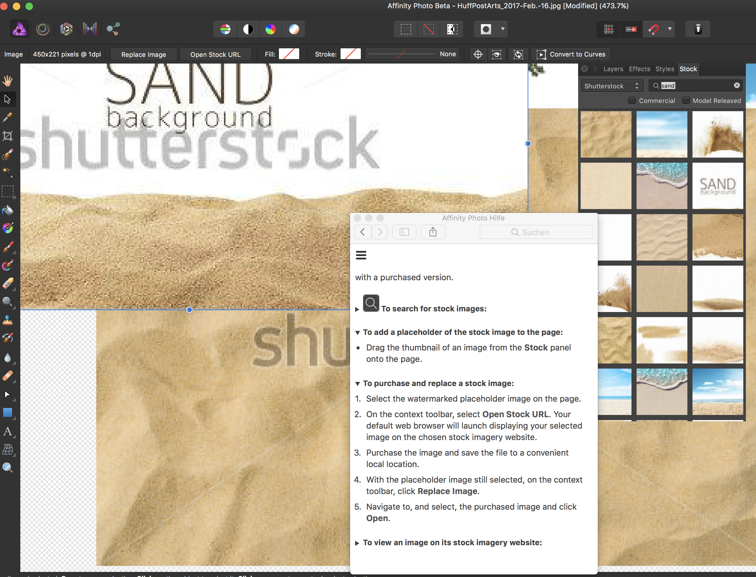Enable the Model Released checkbox

(x=685, y=101)
